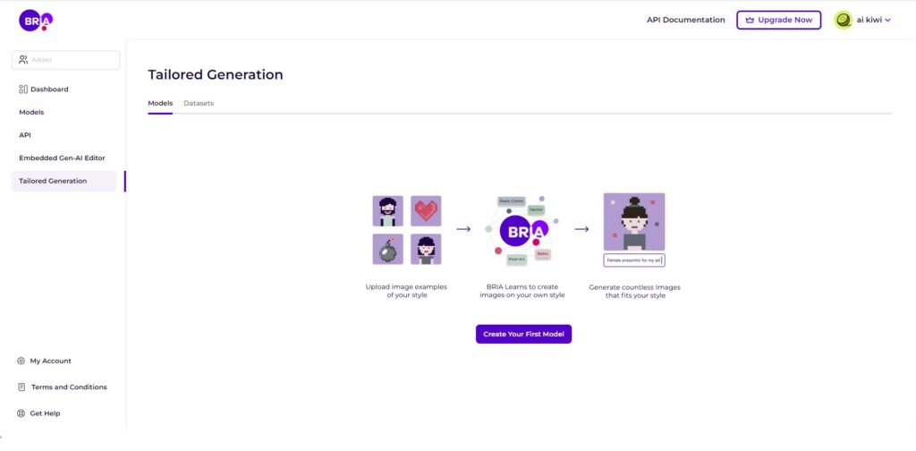This screenshot has width=916, height=451.
Task: Click the Upgrade Now button
Action: tap(779, 20)
